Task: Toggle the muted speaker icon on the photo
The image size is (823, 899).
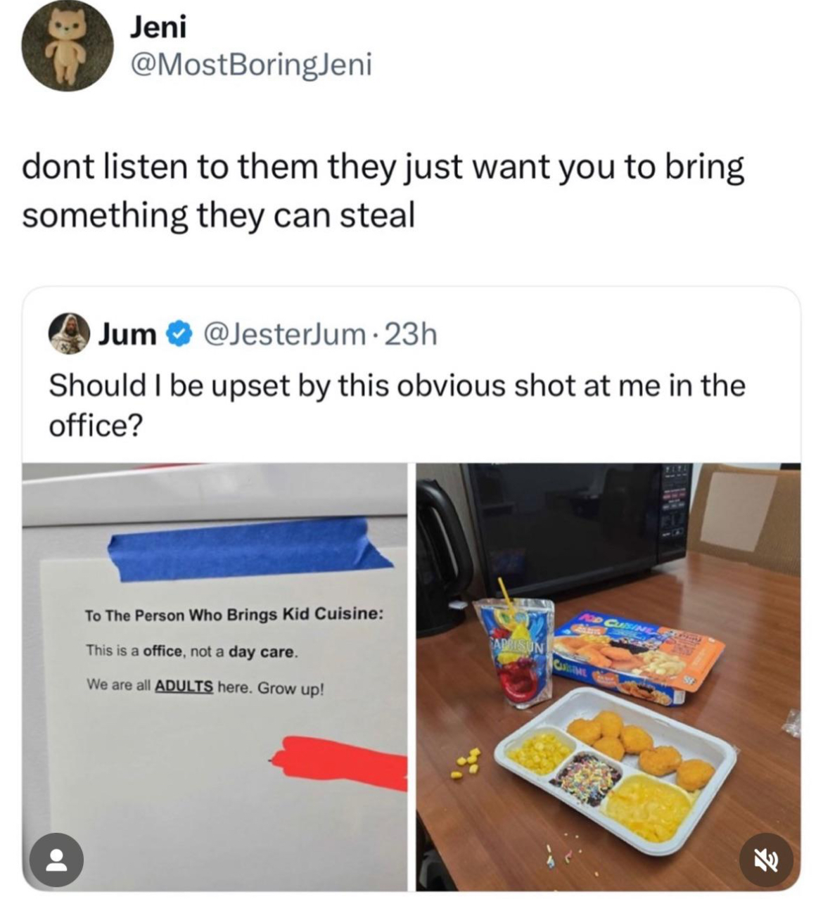Action: pos(767,859)
